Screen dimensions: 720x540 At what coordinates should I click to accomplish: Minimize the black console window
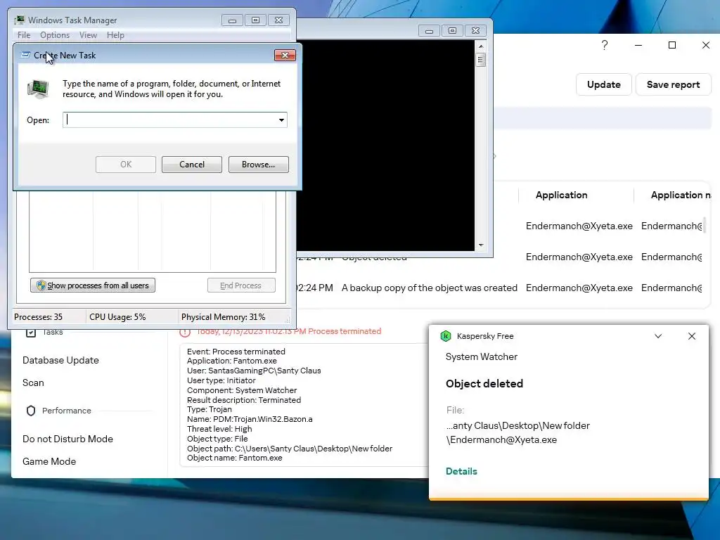tap(429, 31)
